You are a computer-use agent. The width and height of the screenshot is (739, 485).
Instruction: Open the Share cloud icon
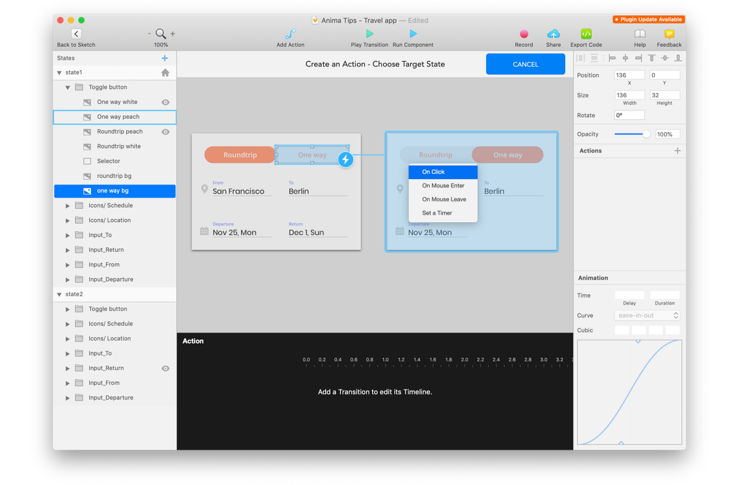[553, 34]
